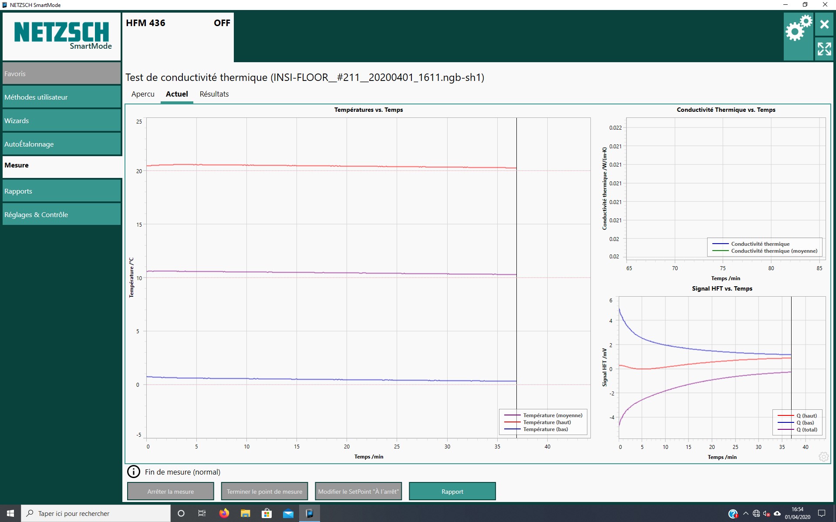Select AutoÉtalonnage in the sidebar
Viewport: 836px width, 522px height.
tap(61, 144)
